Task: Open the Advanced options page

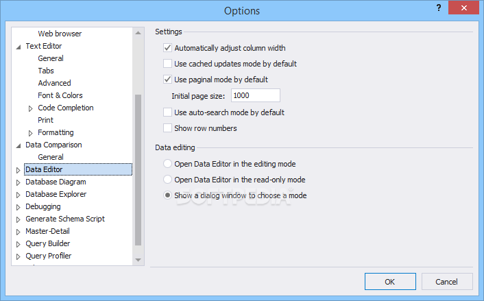Action: coord(54,83)
